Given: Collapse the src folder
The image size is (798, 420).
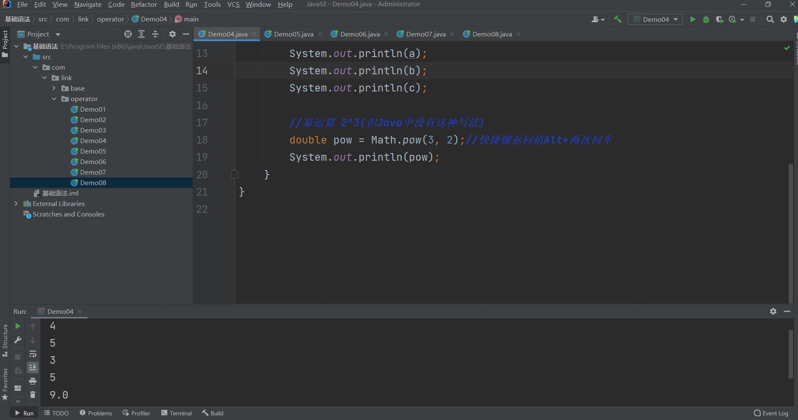Looking at the screenshot, I should (26, 57).
